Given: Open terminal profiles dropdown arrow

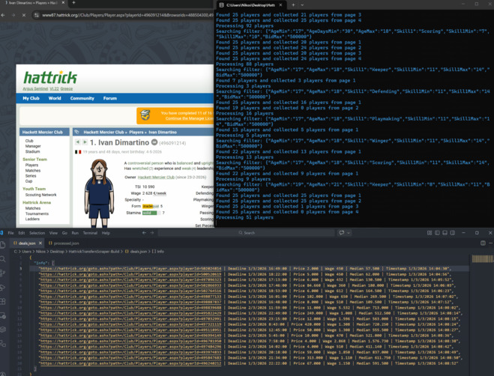Looking at the screenshot, I should (x=302, y=4).
